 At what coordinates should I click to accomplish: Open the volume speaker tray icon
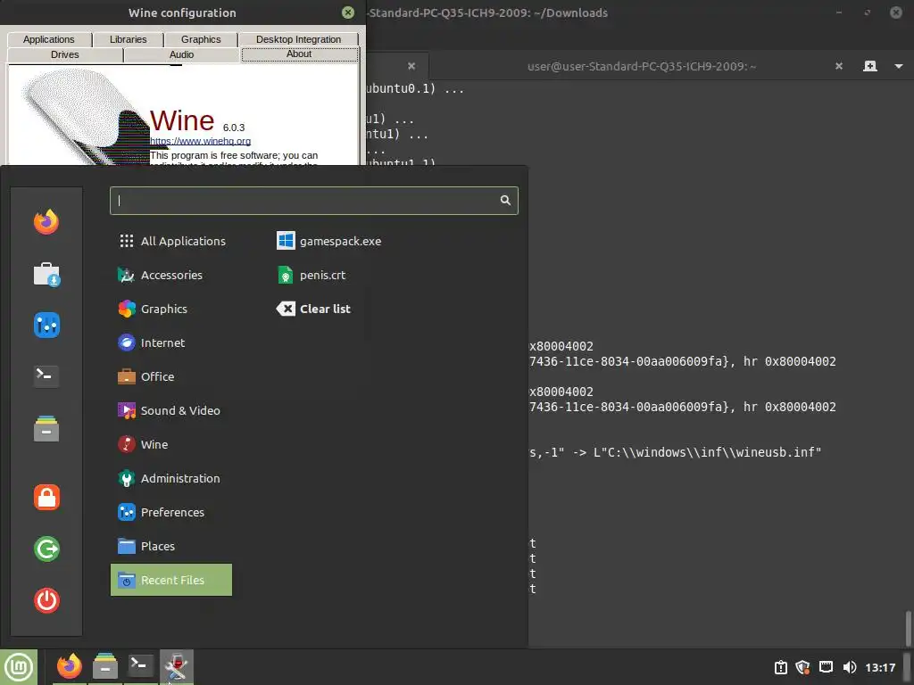850,667
